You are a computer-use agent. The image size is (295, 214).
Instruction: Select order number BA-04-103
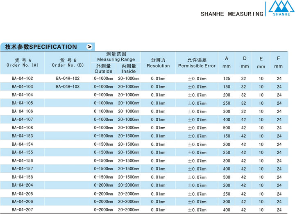click(x=22, y=87)
